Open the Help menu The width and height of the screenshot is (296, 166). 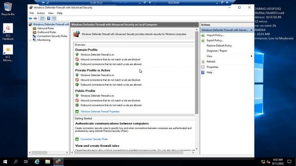[x=60, y=13]
